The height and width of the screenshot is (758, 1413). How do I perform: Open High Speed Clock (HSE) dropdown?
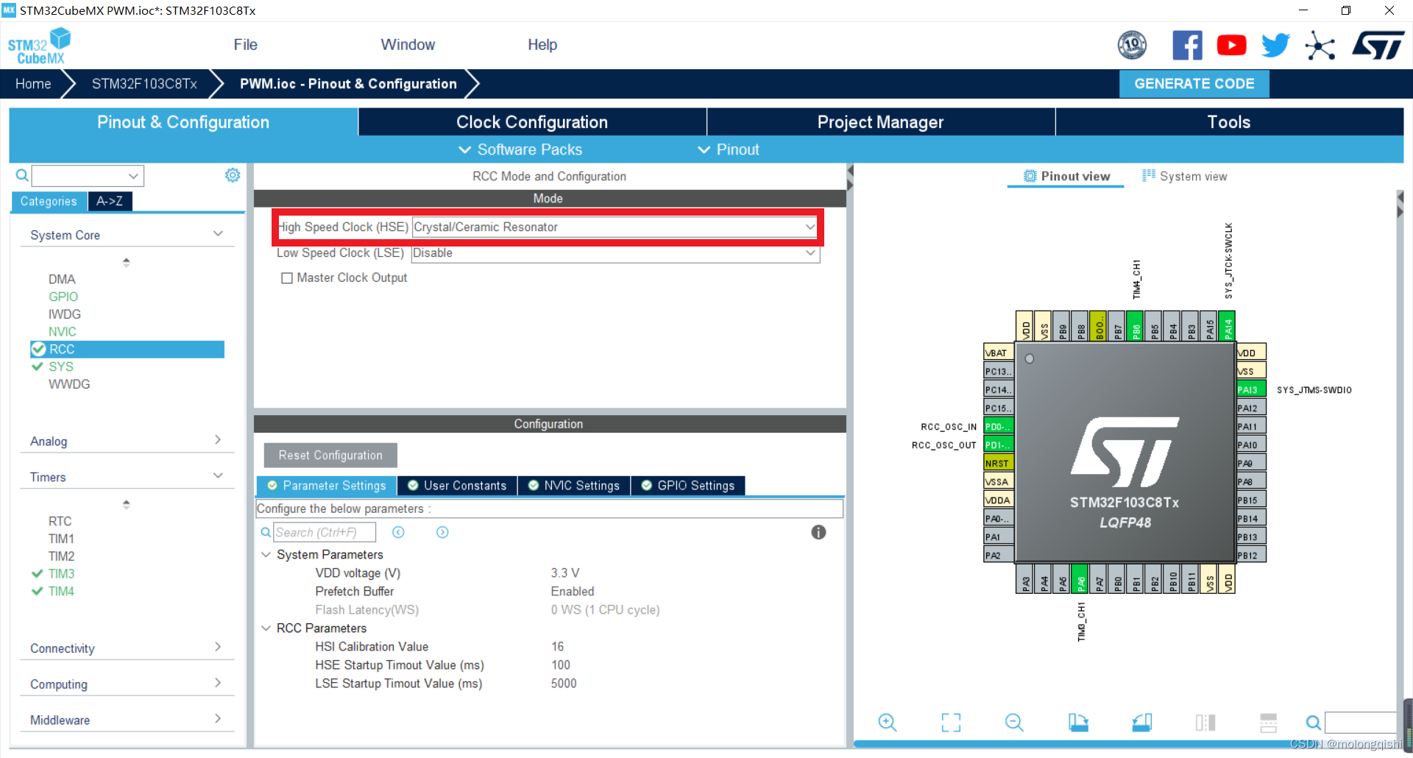tap(615, 227)
